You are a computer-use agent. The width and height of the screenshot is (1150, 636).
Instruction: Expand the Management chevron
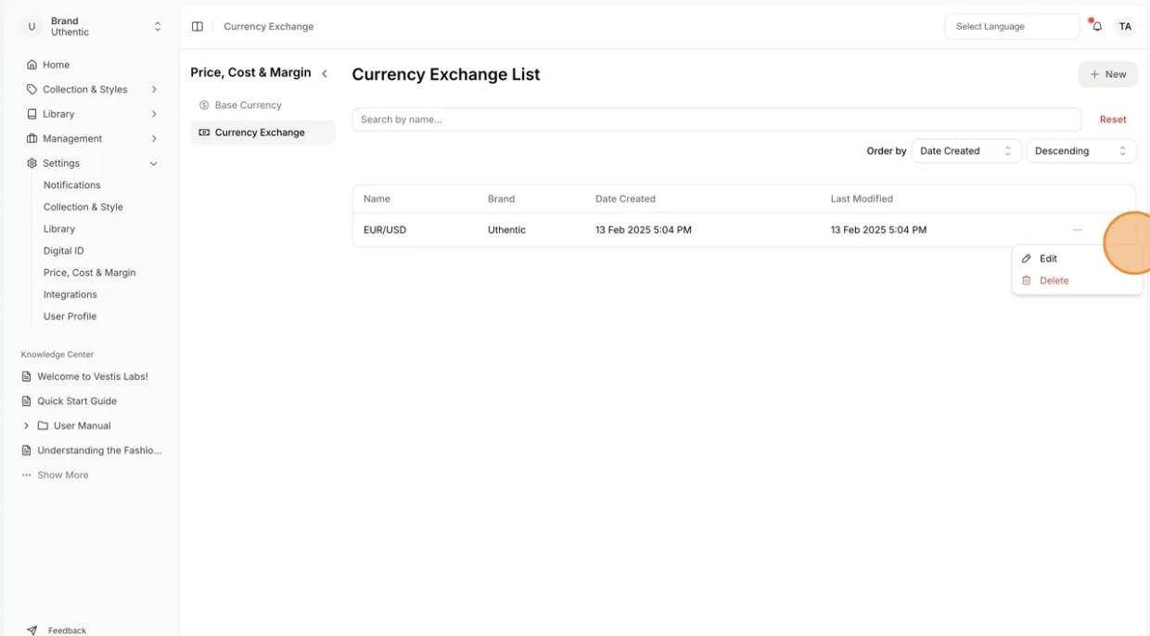154,139
